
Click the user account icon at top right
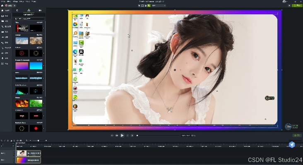[284, 2]
